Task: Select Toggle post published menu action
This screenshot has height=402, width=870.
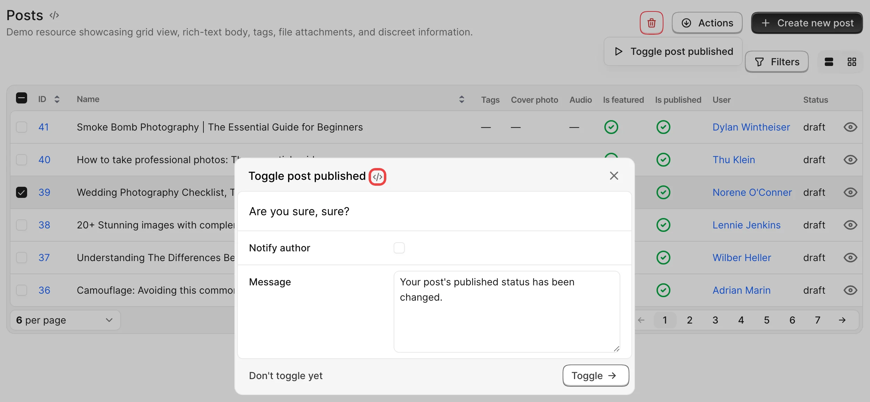Action: 673,51
